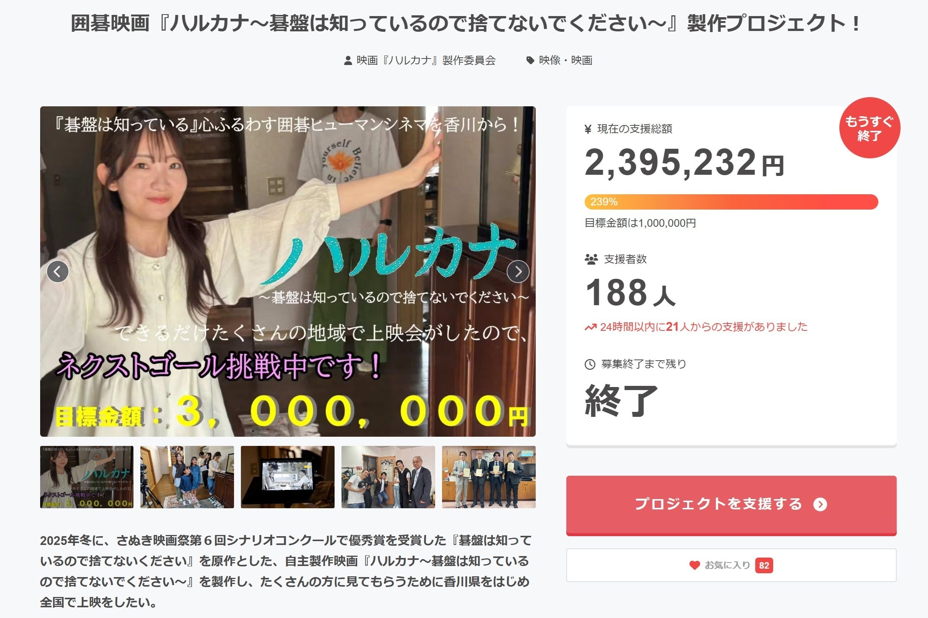Click the person icon beside 映画『ハルカナ』製作委員会
Viewport: 928px width, 618px height.
348,61
